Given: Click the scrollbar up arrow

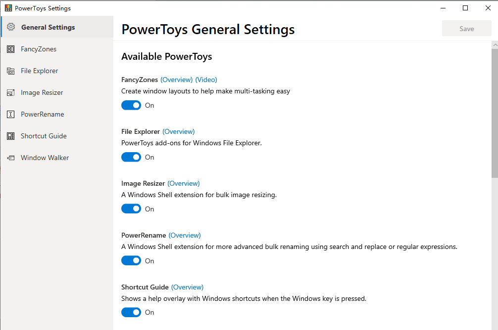Looking at the screenshot, I should (x=495, y=45).
